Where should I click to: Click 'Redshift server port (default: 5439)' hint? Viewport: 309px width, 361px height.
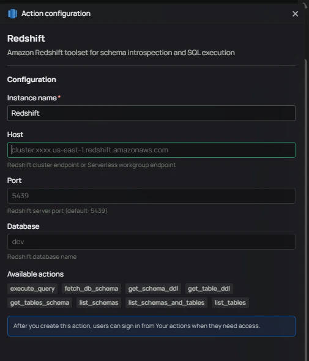click(x=58, y=211)
